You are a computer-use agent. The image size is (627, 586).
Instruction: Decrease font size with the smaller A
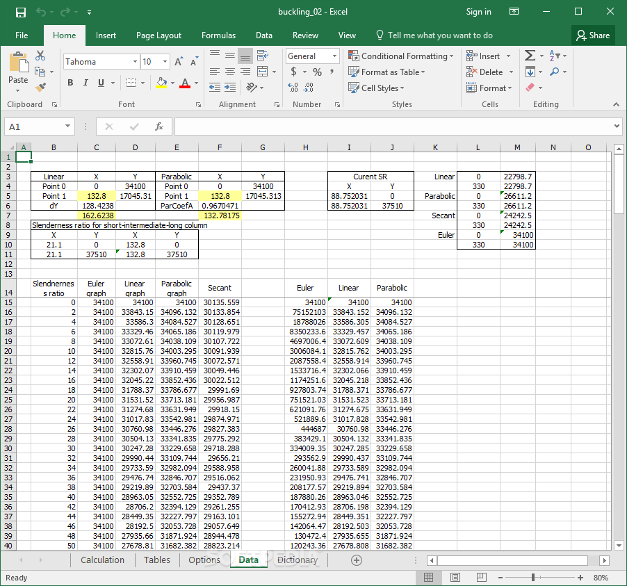click(x=194, y=62)
